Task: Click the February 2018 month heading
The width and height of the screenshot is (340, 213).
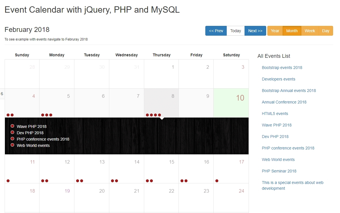Action: (27, 29)
